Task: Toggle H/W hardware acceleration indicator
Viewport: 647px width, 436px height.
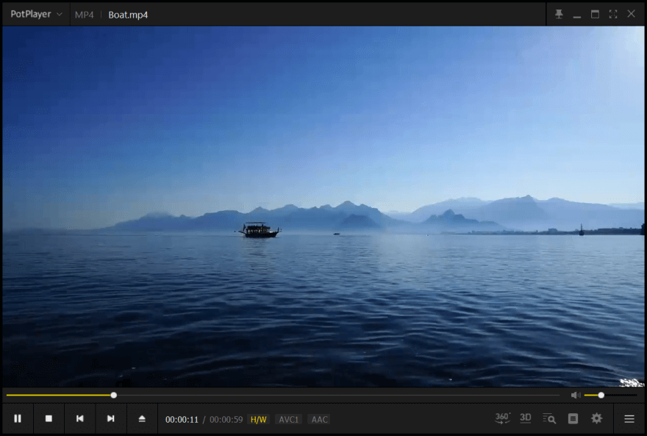Action: click(259, 420)
